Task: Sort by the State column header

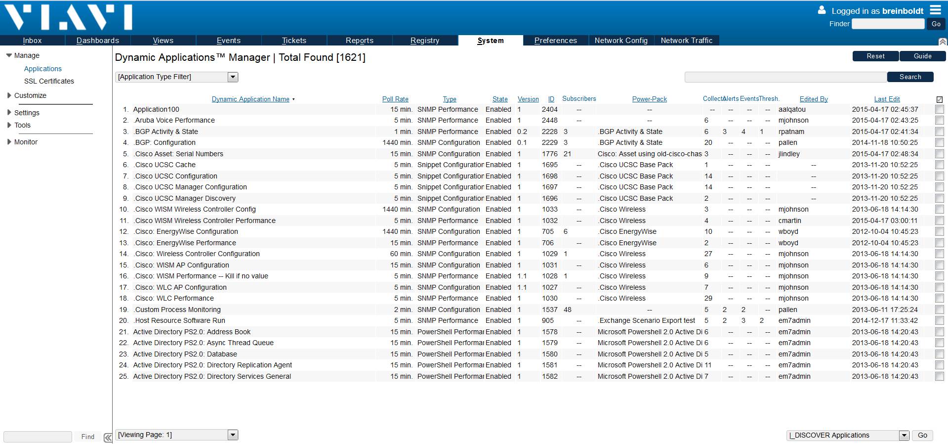Action: coord(500,99)
